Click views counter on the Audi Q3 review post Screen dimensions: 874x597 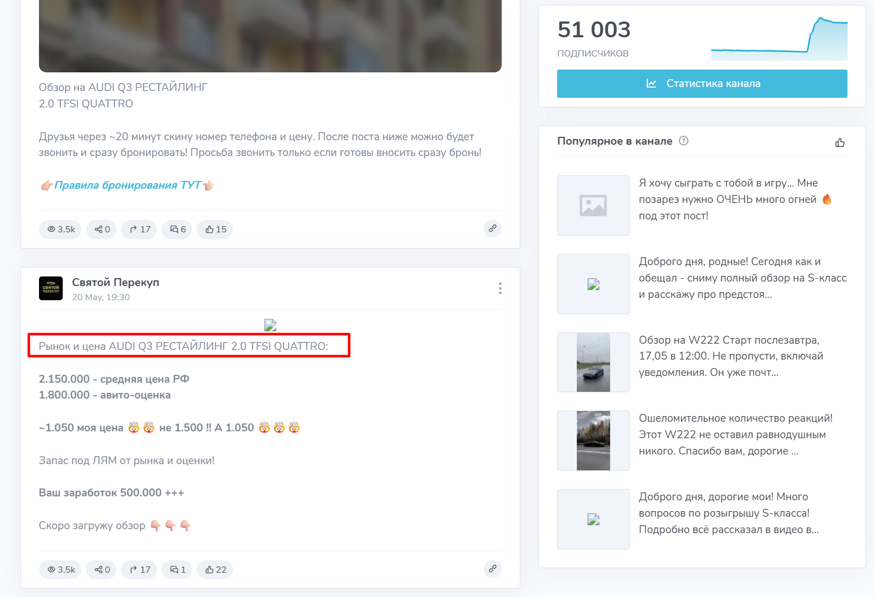(x=60, y=229)
